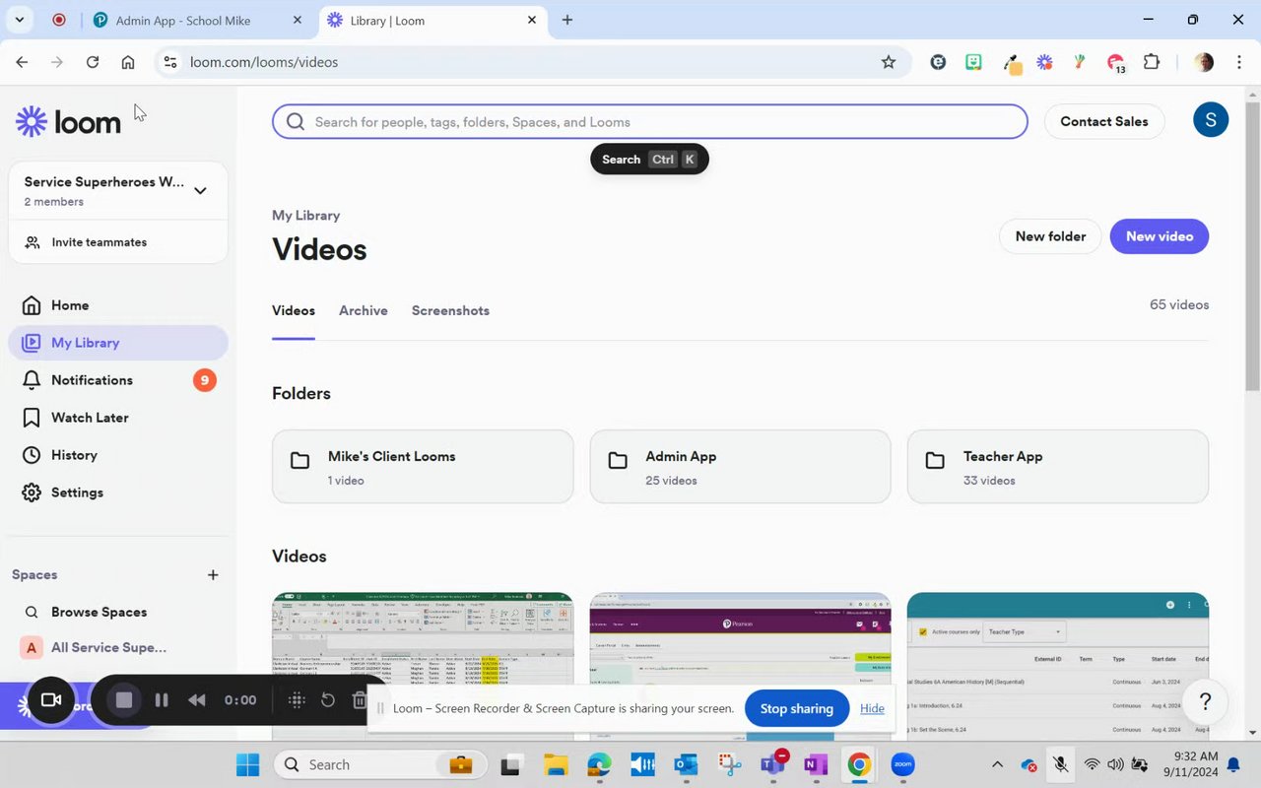Open the Windows Start menu
The width and height of the screenshot is (1261, 788).
(248, 764)
